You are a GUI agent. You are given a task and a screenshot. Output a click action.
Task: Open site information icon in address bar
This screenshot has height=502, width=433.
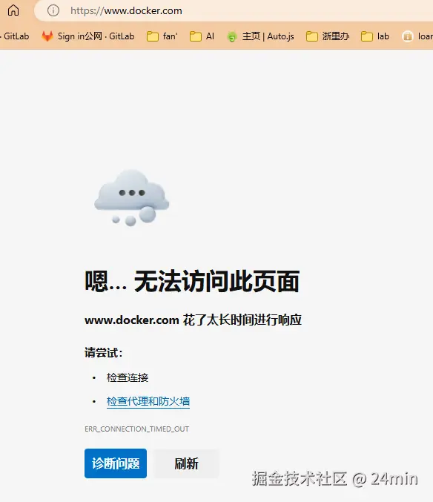(x=53, y=10)
